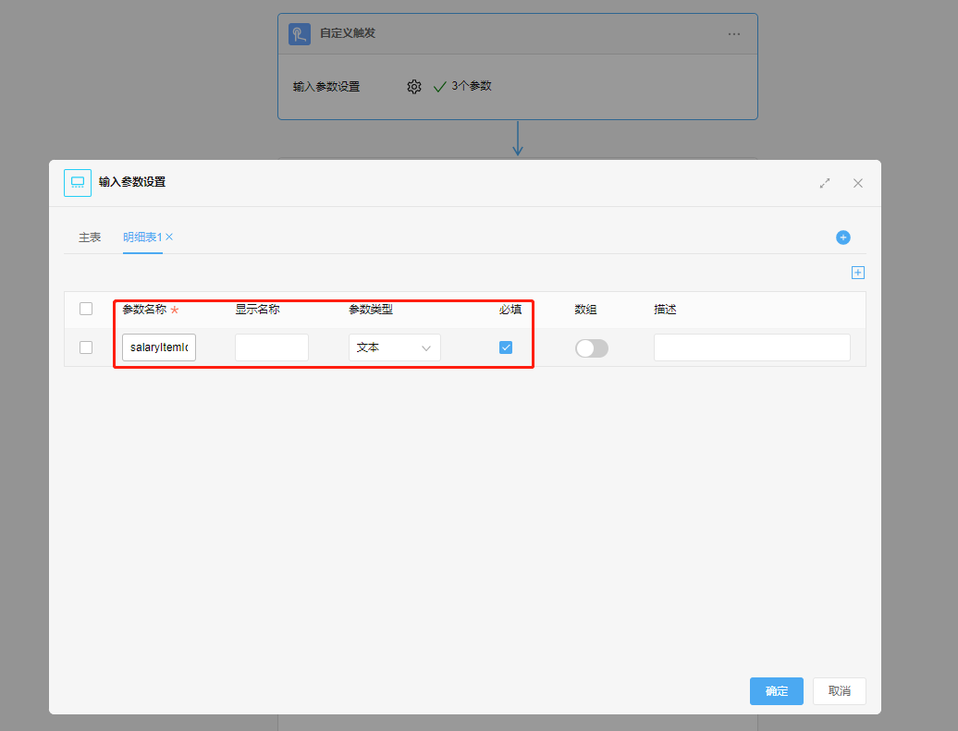Cancel with the 取消 button

coord(840,691)
